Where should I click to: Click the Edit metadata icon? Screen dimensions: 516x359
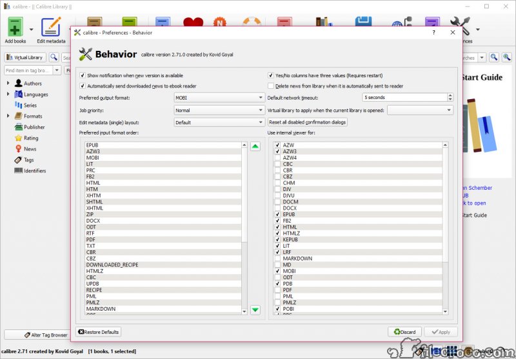[51, 27]
